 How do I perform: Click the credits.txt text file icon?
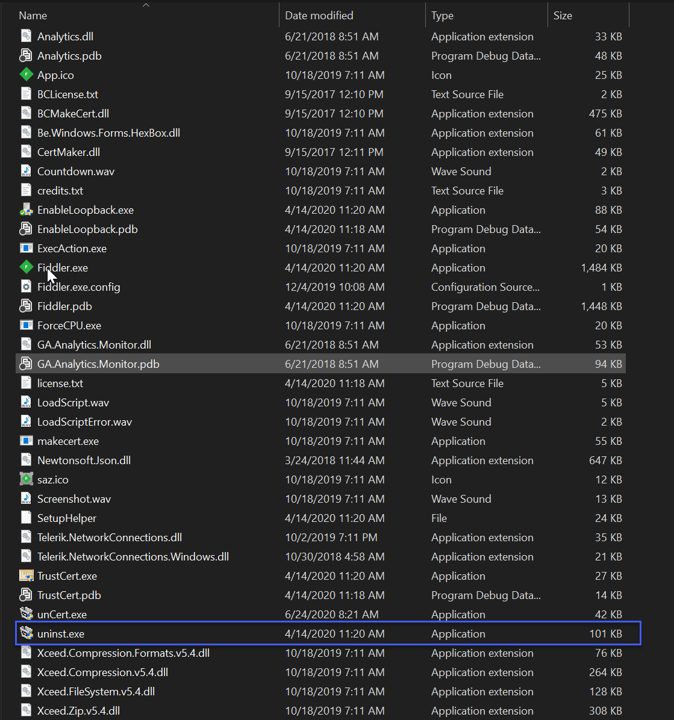point(26,190)
